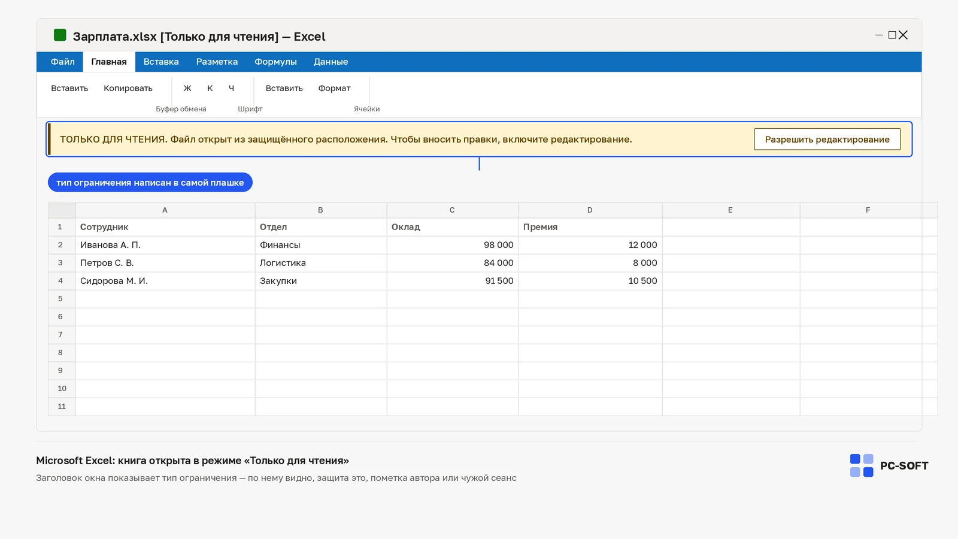The height and width of the screenshot is (539, 958).
Task: Open the Вставка ribbon tab
Action: pos(161,62)
